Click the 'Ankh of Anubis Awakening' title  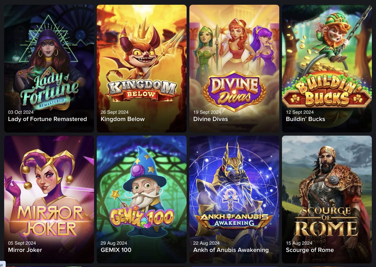[231, 250]
